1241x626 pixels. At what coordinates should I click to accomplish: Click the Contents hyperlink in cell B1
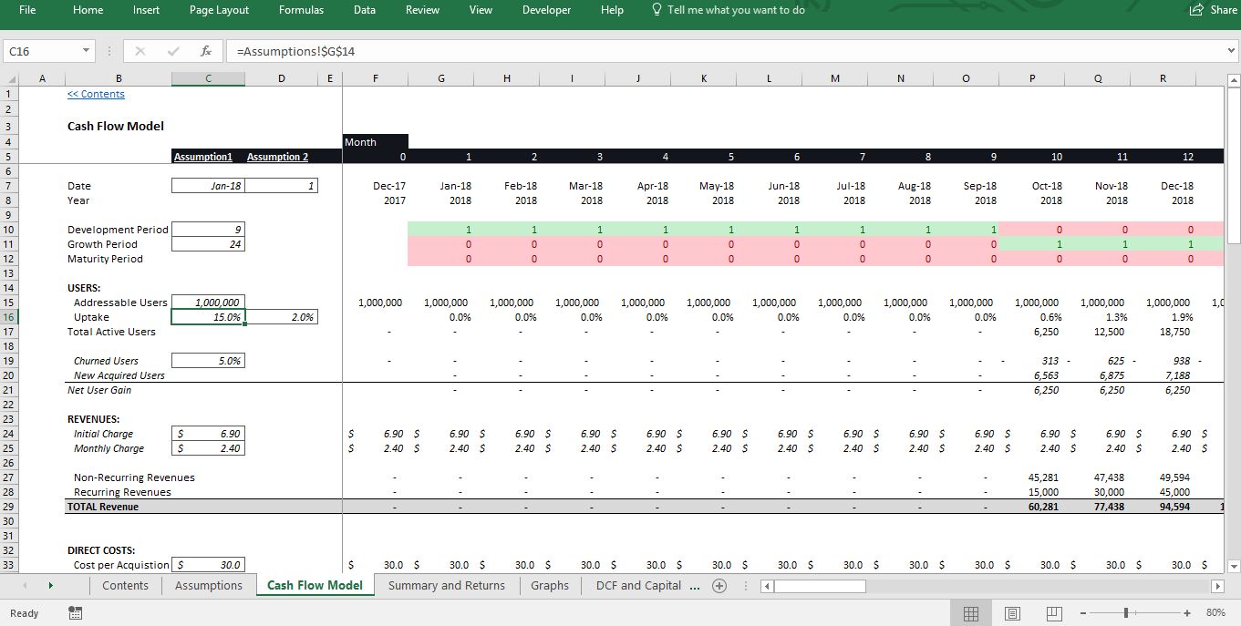point(96,93)
